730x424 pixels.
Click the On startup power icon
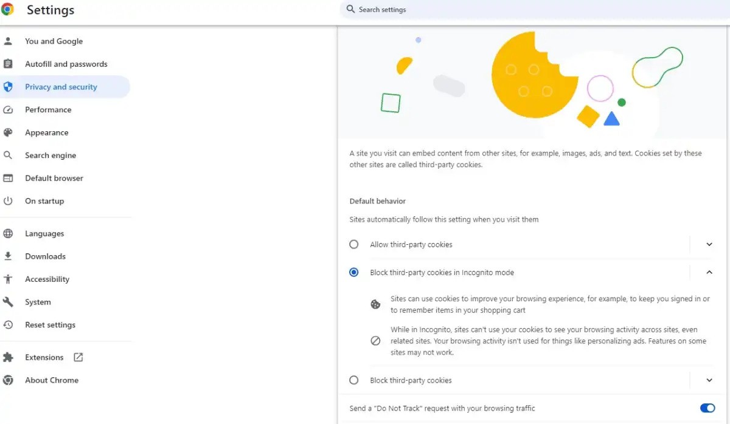click(x=8, y=201)
